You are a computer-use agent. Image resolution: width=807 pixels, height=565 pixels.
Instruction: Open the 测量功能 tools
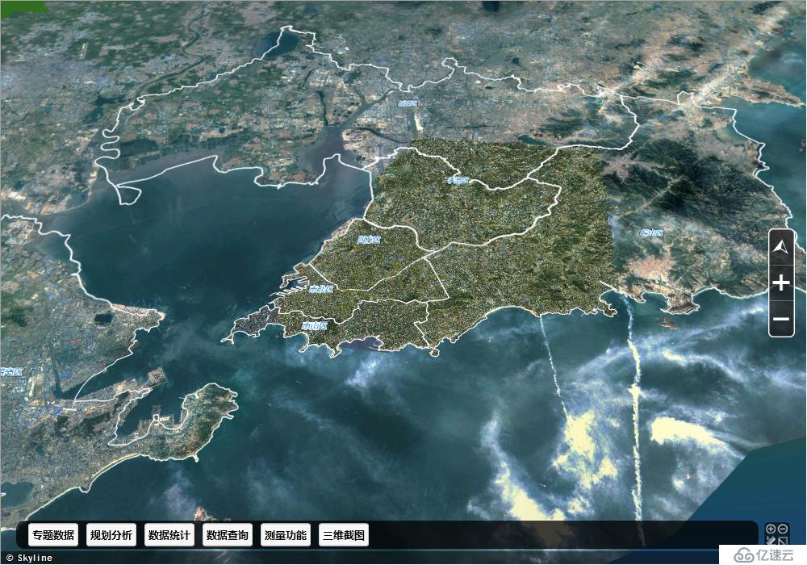[286, 535]
